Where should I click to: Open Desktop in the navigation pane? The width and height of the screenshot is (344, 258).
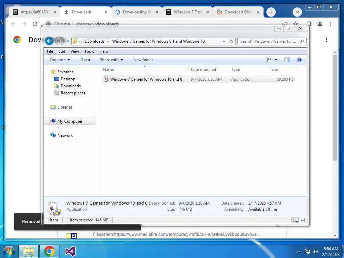pyautogui.click(x=68, y=79)
